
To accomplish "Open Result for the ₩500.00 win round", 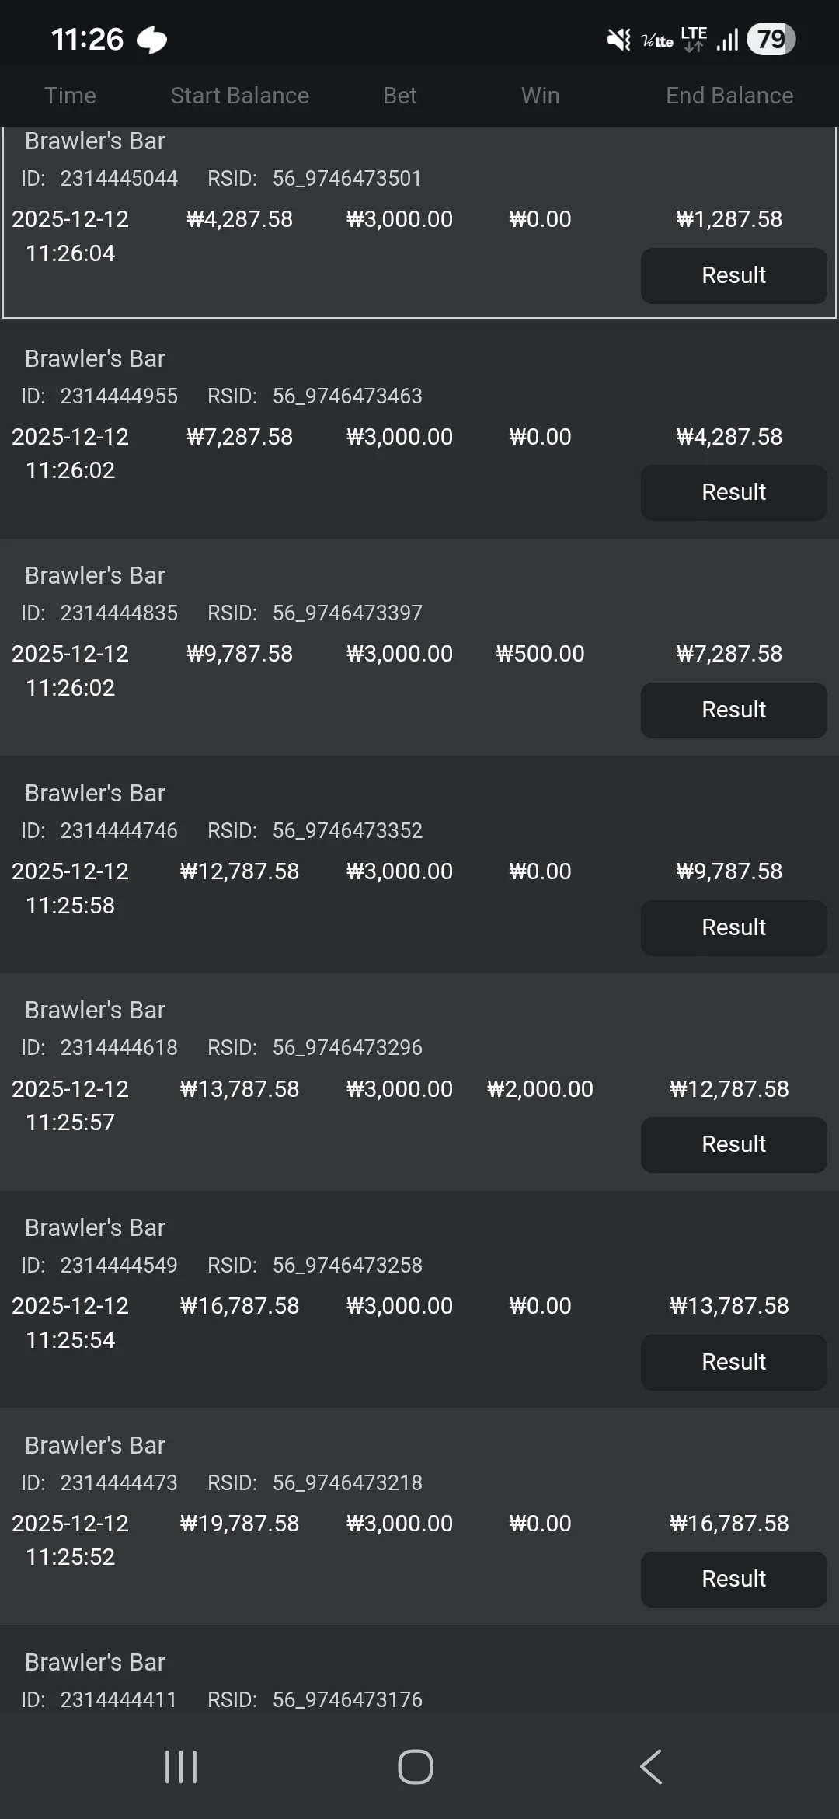I will (x=733, y=710).
